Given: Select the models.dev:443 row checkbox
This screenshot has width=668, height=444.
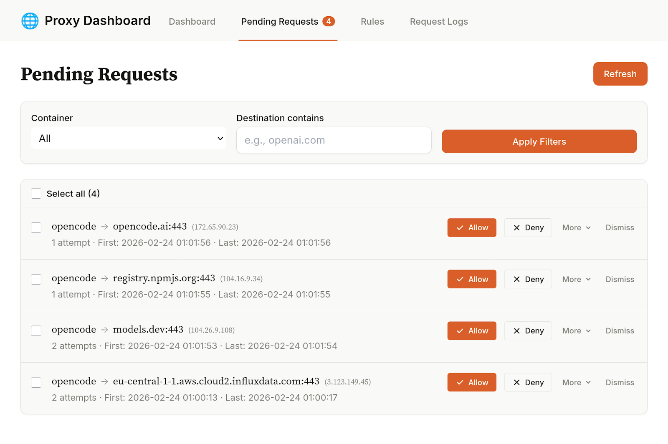Looking at the screenshot, I should click(x=36, y=331).
